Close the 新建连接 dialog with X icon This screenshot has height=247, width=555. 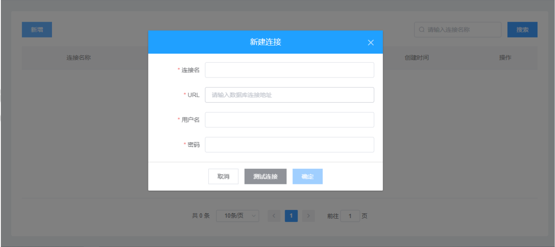click(370, 43)
